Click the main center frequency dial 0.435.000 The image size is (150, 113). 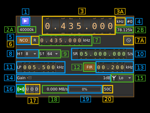coord(79,26)
